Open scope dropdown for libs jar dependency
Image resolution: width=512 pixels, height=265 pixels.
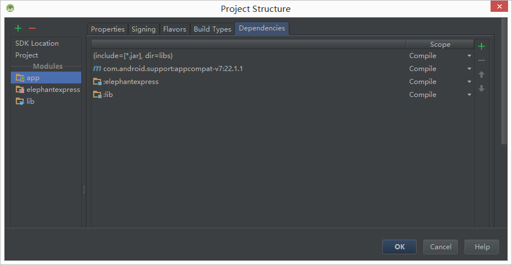469,56
